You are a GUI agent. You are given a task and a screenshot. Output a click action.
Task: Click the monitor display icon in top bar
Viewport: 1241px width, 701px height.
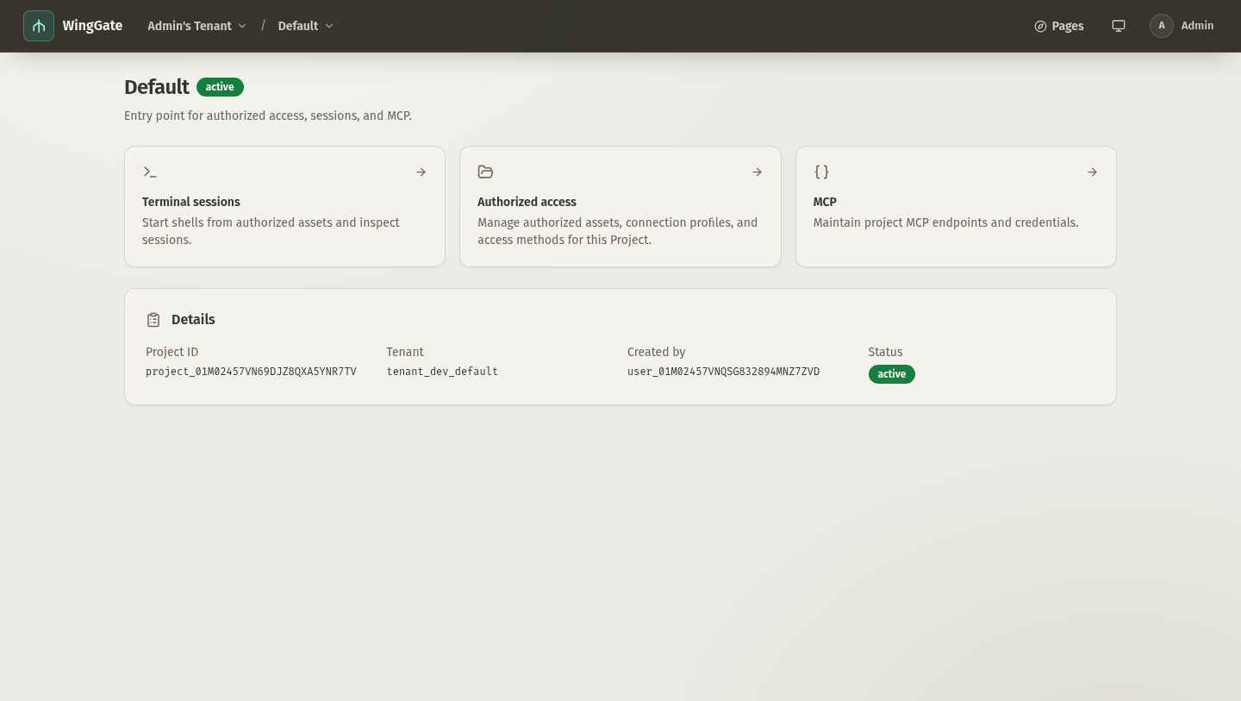(1119, 26)
